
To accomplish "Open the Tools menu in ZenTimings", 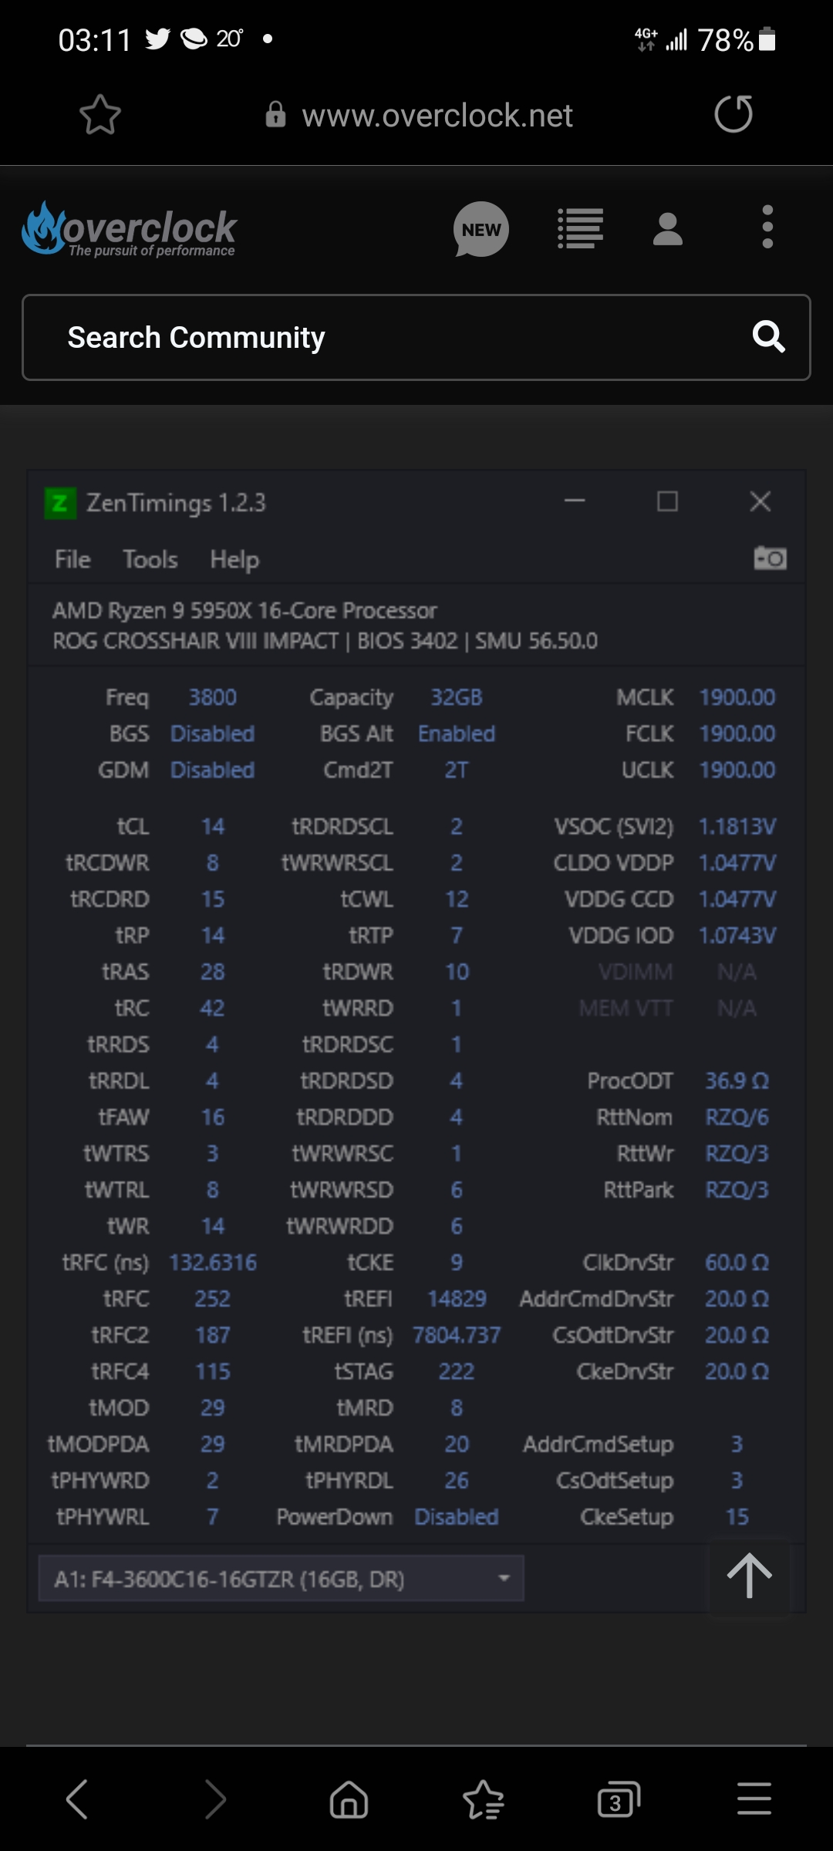I will point(150,559).
